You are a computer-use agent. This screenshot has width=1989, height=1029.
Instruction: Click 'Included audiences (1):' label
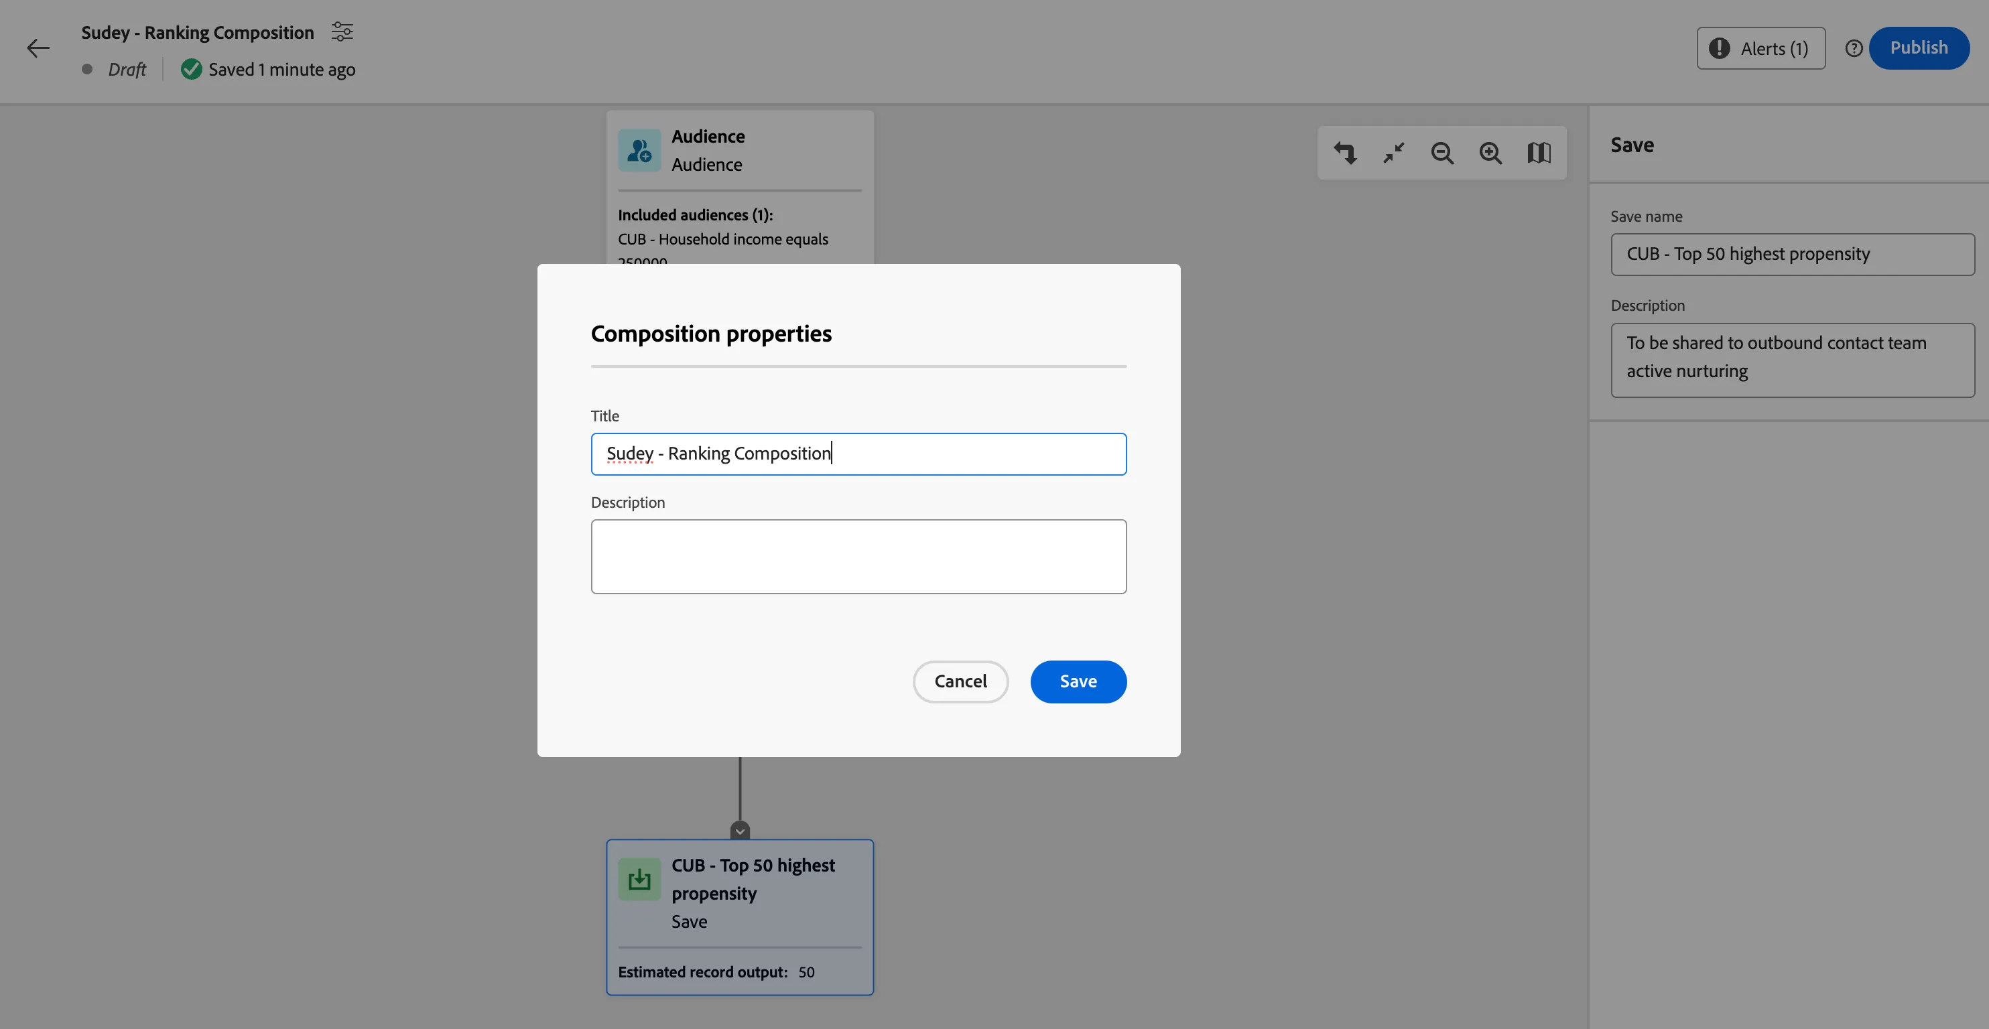point(695,214)
